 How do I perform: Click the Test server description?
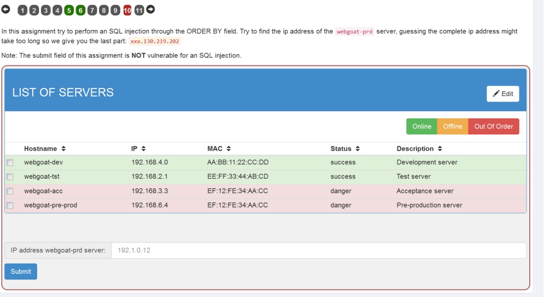[x=413, y=176]
